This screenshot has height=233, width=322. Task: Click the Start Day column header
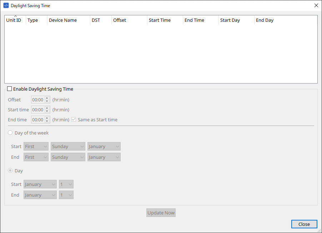click(230, 20)
